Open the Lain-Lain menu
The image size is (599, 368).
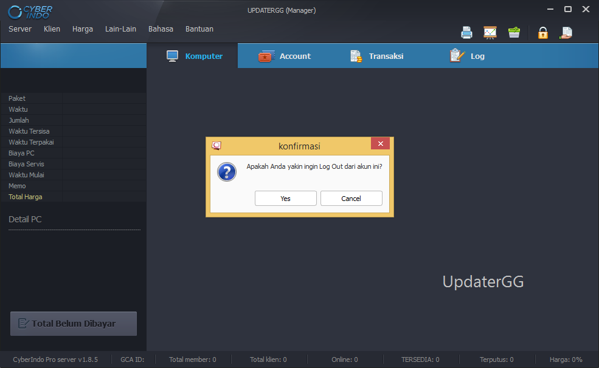click(121, 29)
